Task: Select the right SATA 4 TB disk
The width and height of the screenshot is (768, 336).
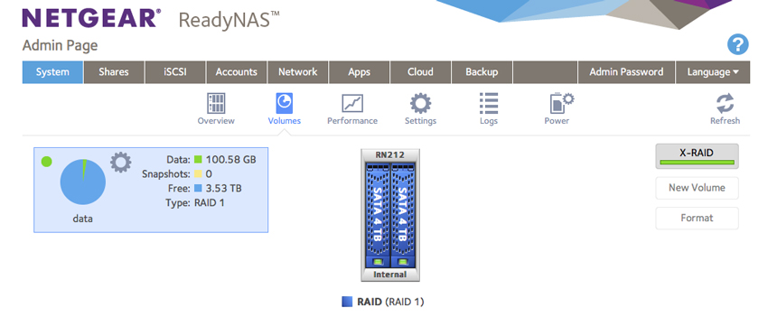Action: coord(403,215)
